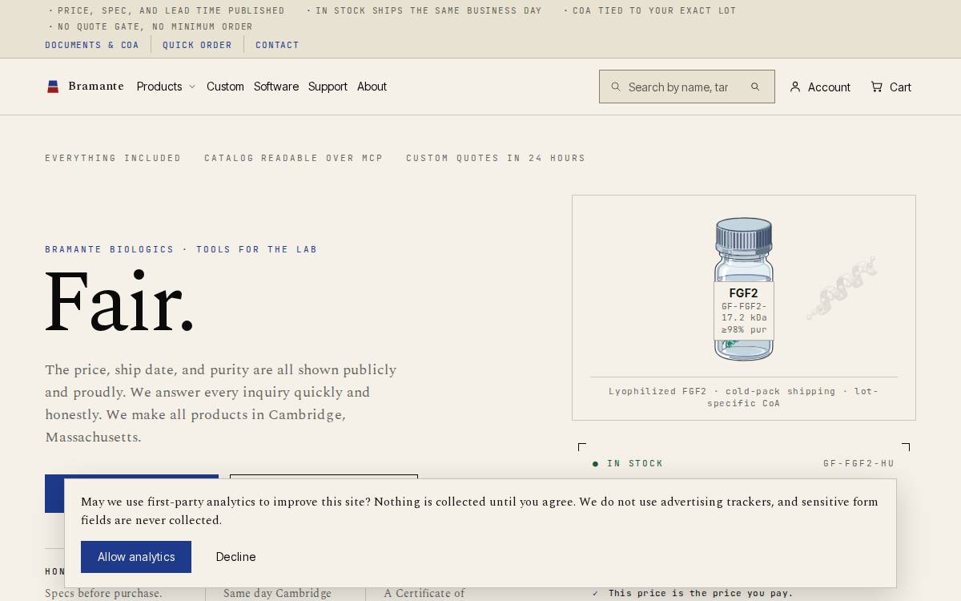Viewport: 961px width, 601px height.
Task: Decline analytics in the consent banner
Action: tap(235, 557)
